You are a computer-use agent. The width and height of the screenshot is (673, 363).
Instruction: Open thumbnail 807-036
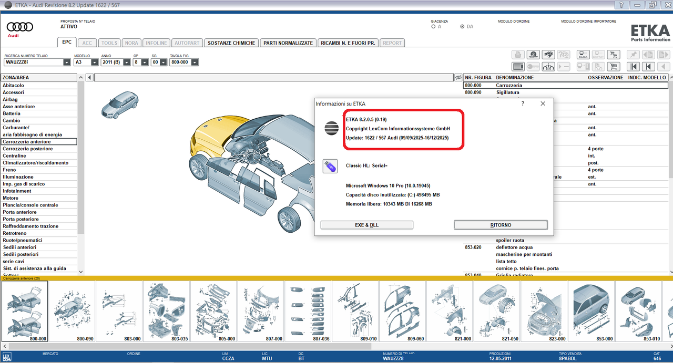point(308,311)
